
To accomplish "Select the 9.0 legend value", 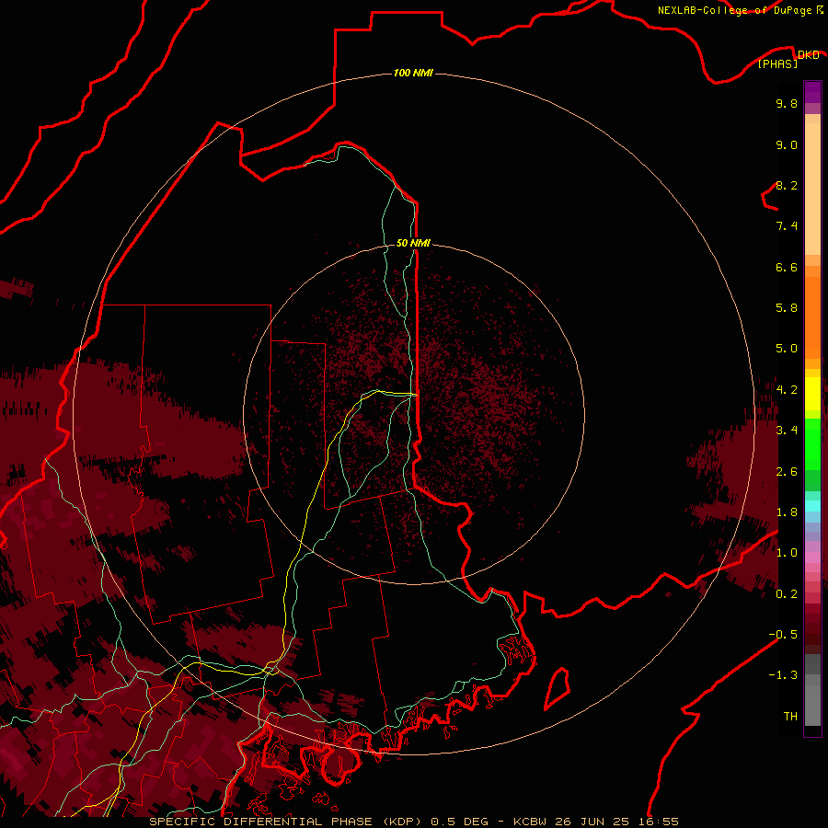I will [x=787, y=144].
